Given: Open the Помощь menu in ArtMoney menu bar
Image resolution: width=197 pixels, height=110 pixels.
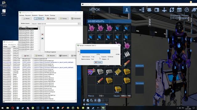Looking at the screenshot, I should (x=52, y=15).
